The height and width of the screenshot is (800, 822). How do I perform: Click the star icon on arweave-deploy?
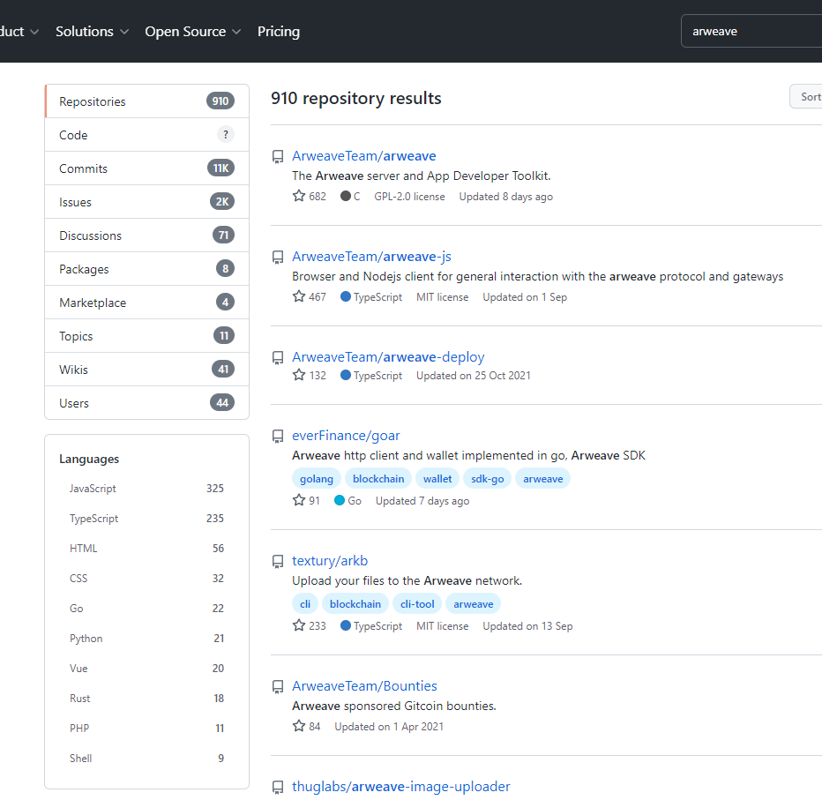[299, 374]
